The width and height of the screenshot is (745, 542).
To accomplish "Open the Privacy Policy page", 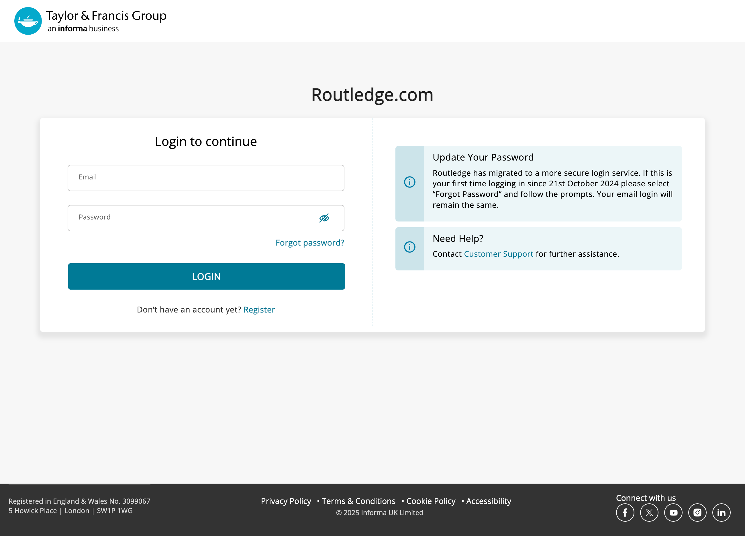I will tap(286, 501).
